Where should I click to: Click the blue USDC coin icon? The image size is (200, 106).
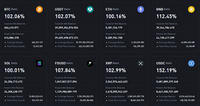click(191, 63)
